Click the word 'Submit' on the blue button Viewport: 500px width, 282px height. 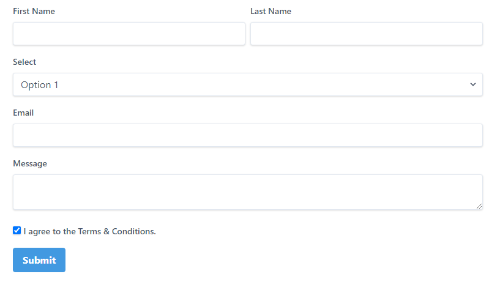click(x=39, y=261)
